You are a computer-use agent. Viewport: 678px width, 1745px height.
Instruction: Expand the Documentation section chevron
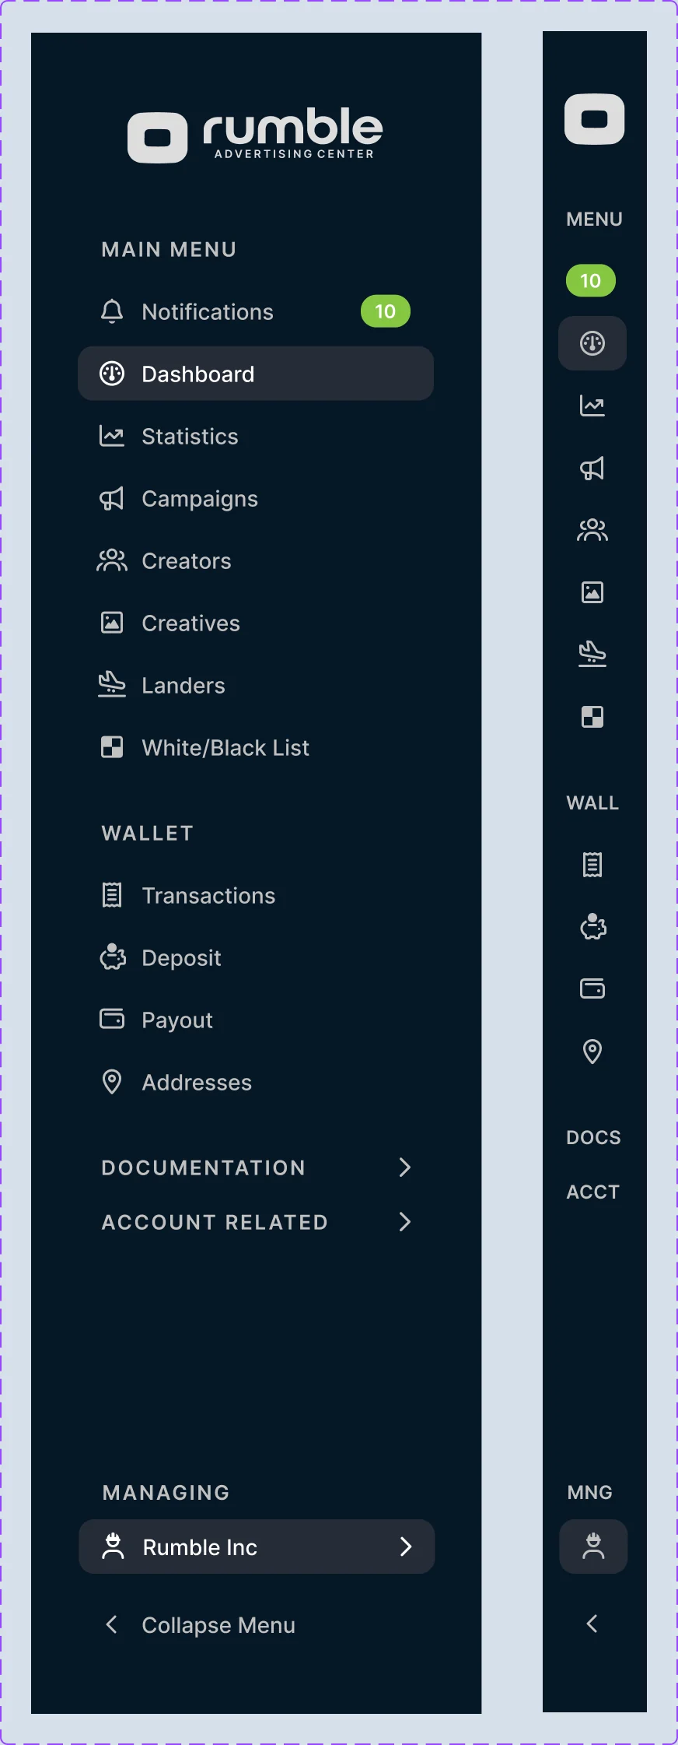[x=404, y=1167]
